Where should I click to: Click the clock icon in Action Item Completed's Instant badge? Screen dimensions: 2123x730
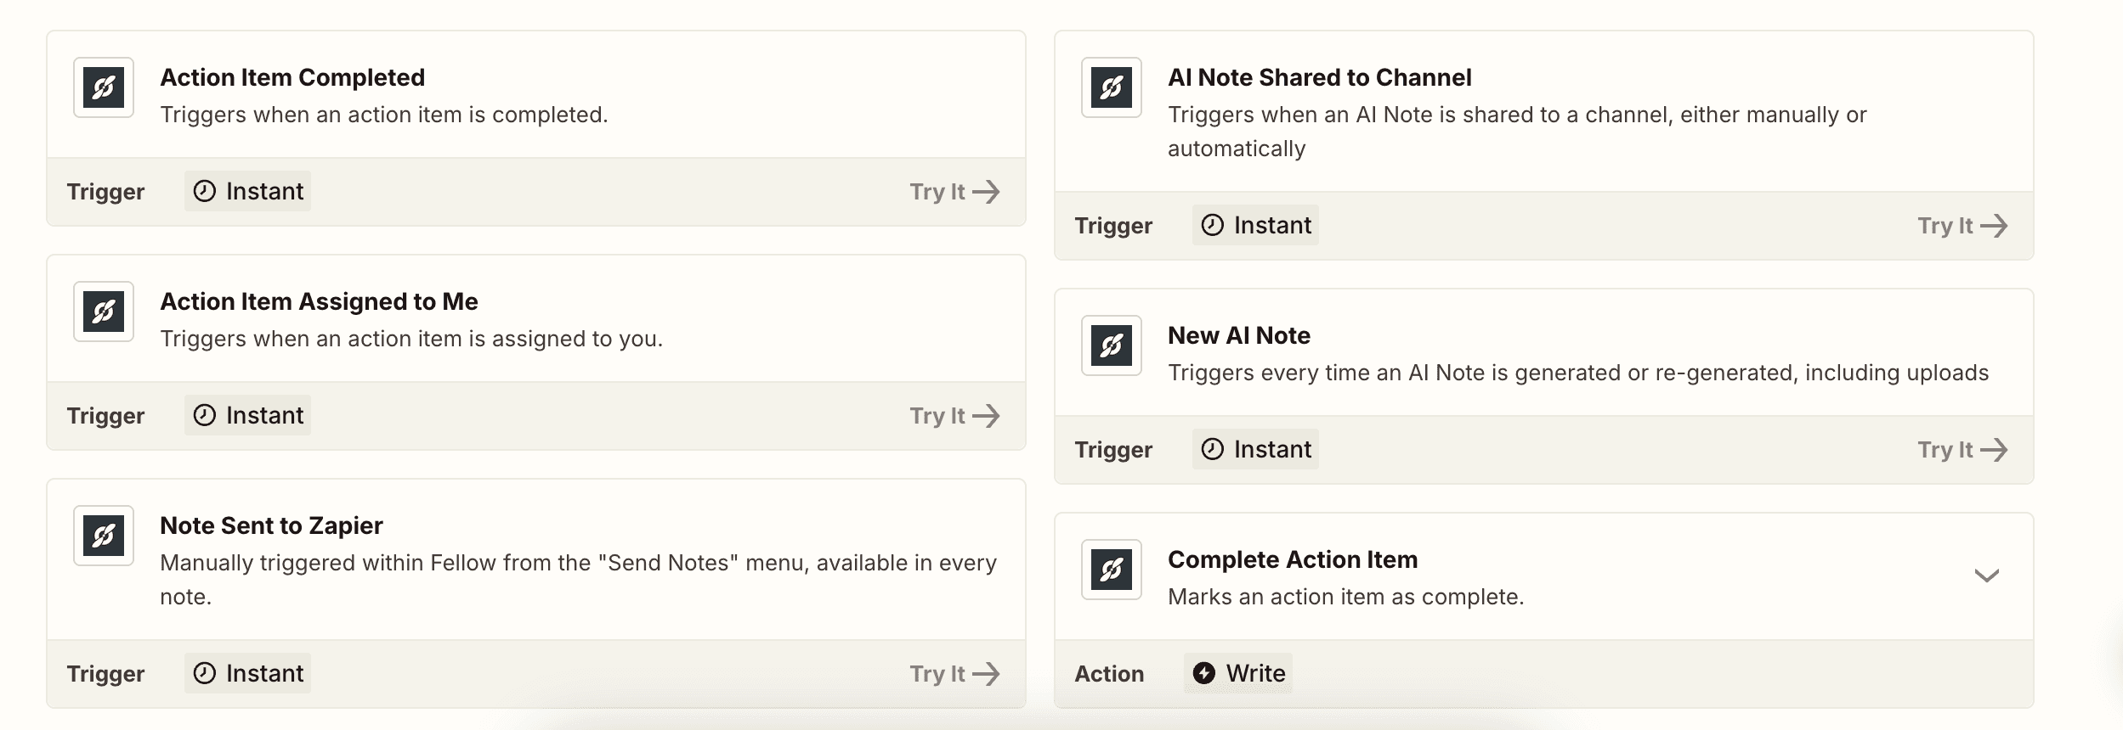[x=205, y=191]
